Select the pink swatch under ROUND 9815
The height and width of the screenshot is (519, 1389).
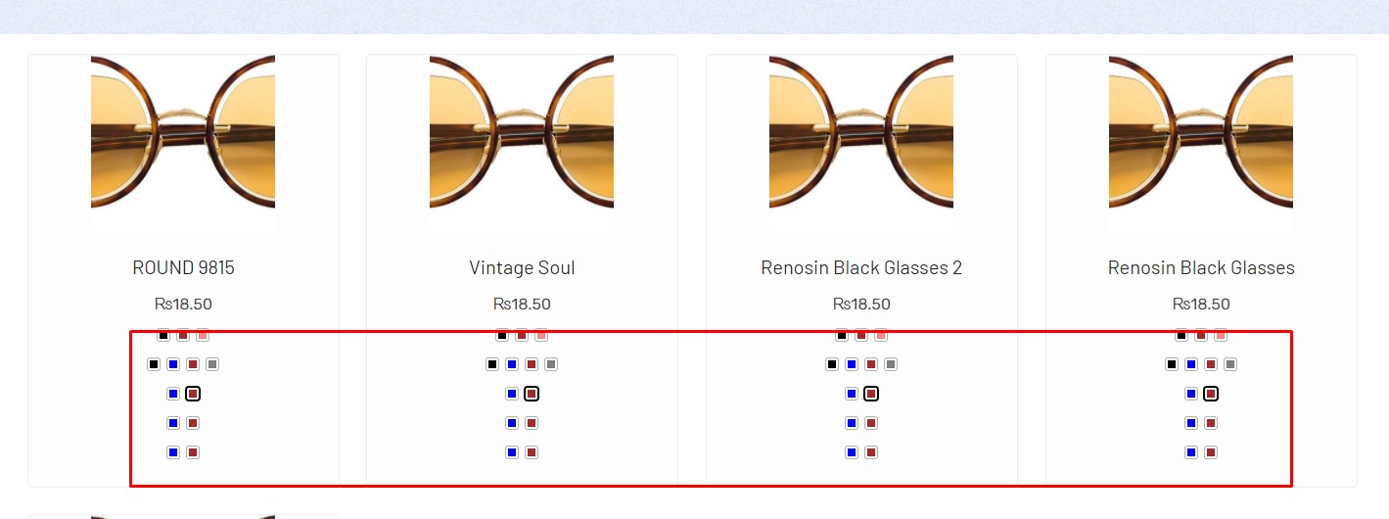(203, 335)
